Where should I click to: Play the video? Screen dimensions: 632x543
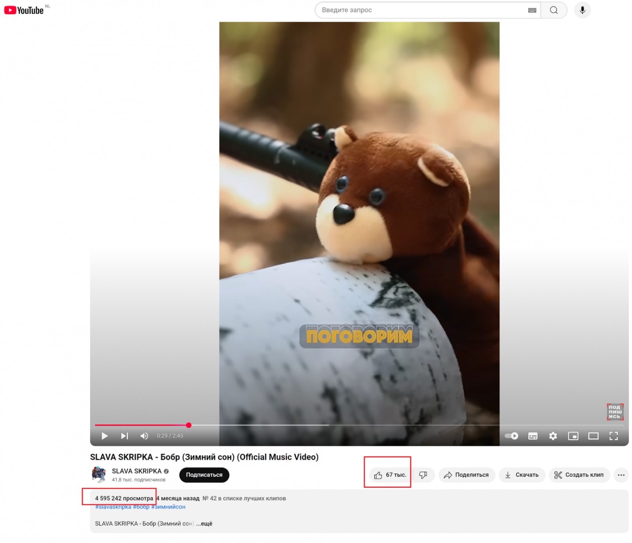(105, 436)
